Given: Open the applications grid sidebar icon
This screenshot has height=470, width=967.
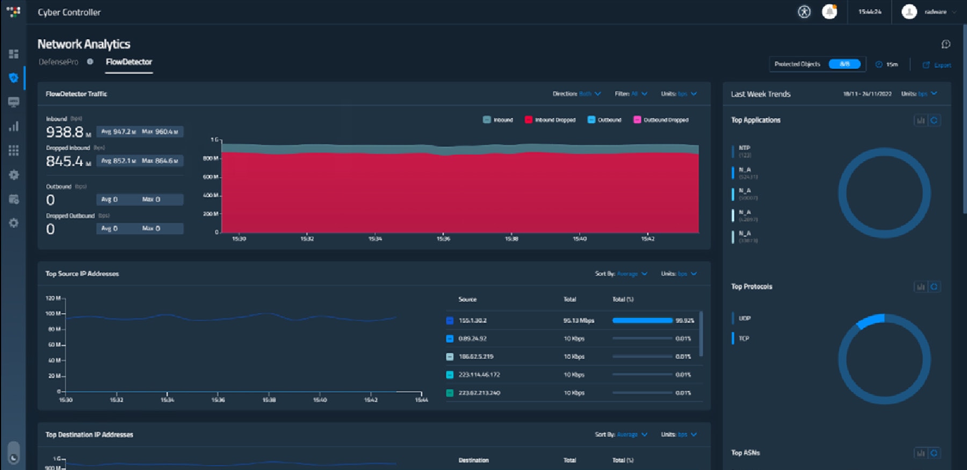Looking at the screenshot, I should pos(13,150).
